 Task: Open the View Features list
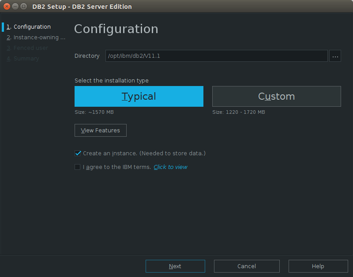tap(101, 130)
